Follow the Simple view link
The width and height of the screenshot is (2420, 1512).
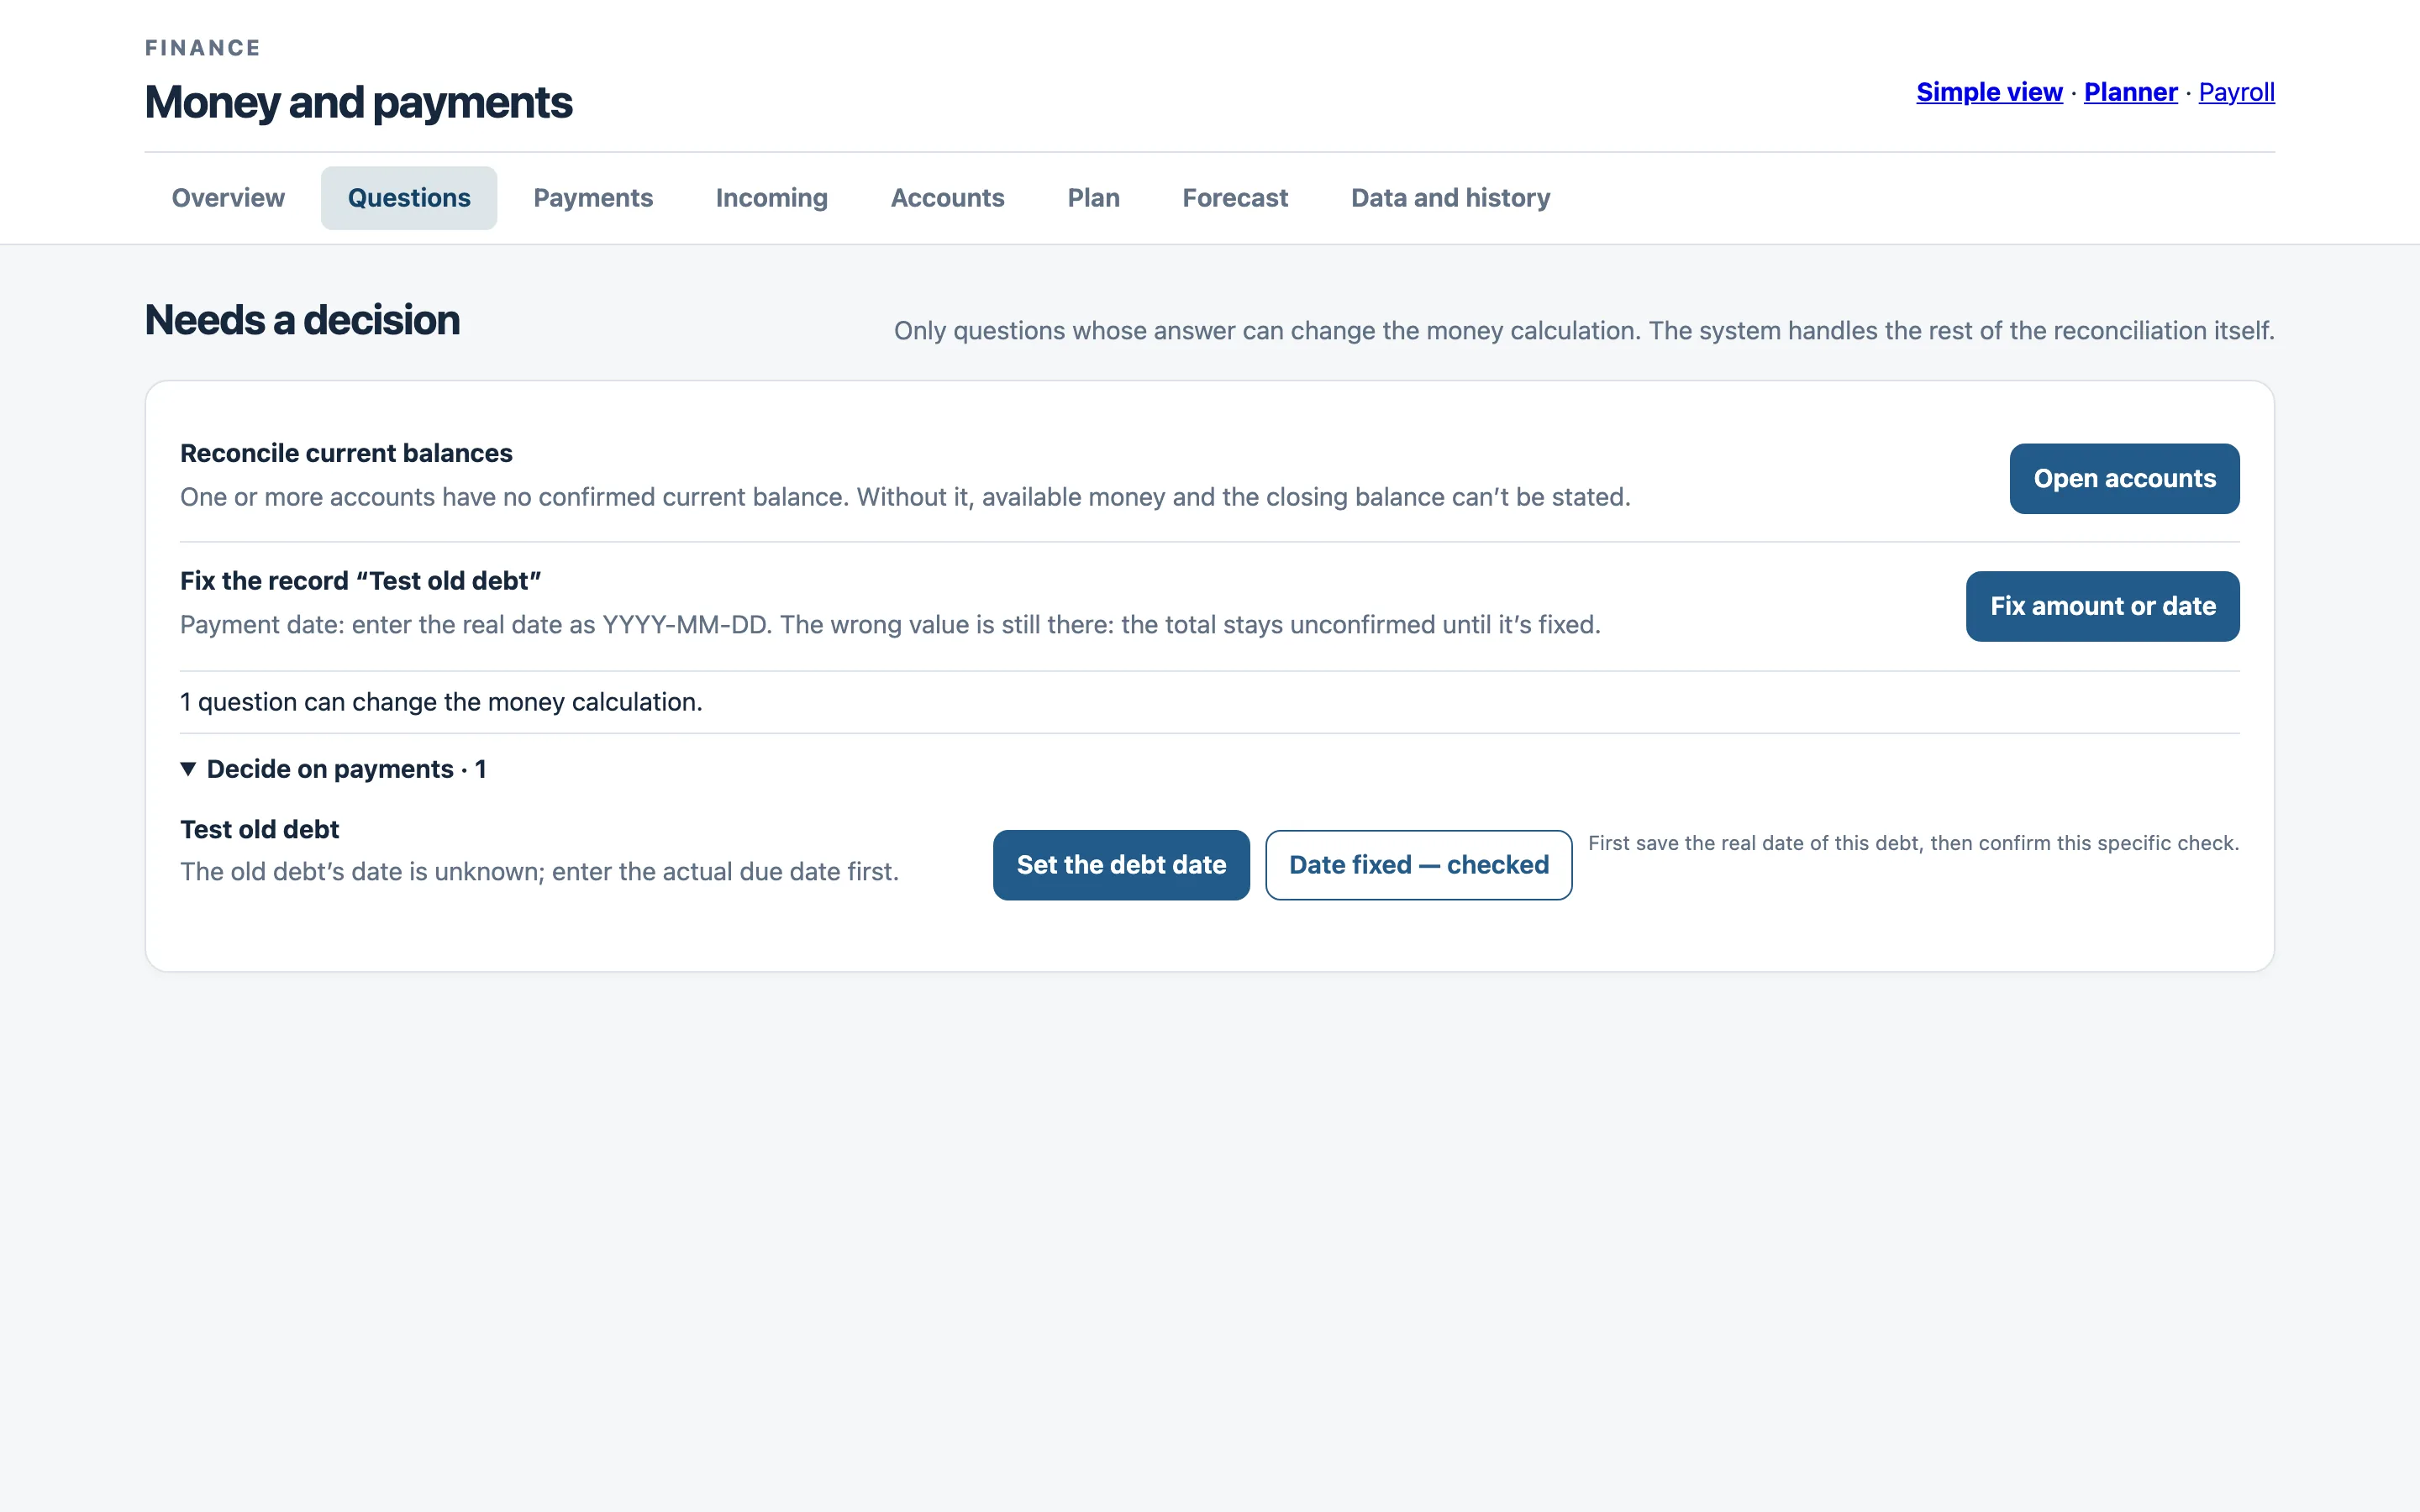tap(1989, 92)
